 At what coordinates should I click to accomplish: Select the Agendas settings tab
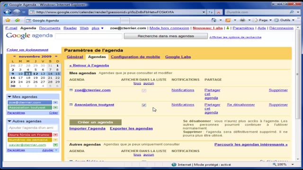[x=97, y=57]
